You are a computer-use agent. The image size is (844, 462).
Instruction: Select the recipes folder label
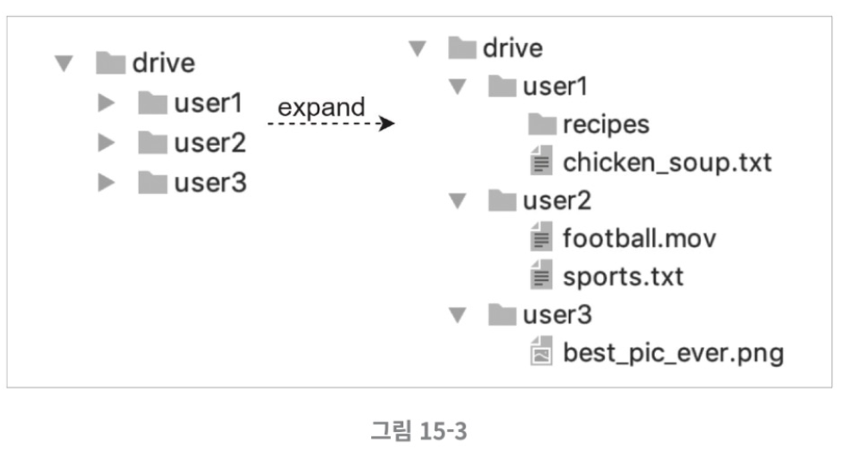pyautogui.click(x=606, y=125)
